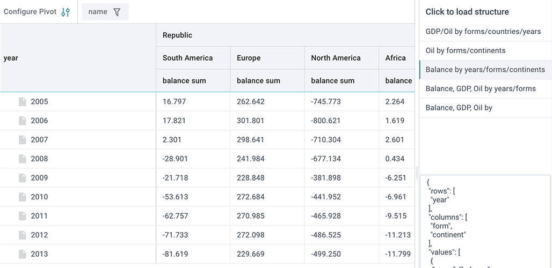This screenshot has height=268, width=552.
Task: Click the Configure Pivot sliders icon
Action: click(x=66, y=12)
